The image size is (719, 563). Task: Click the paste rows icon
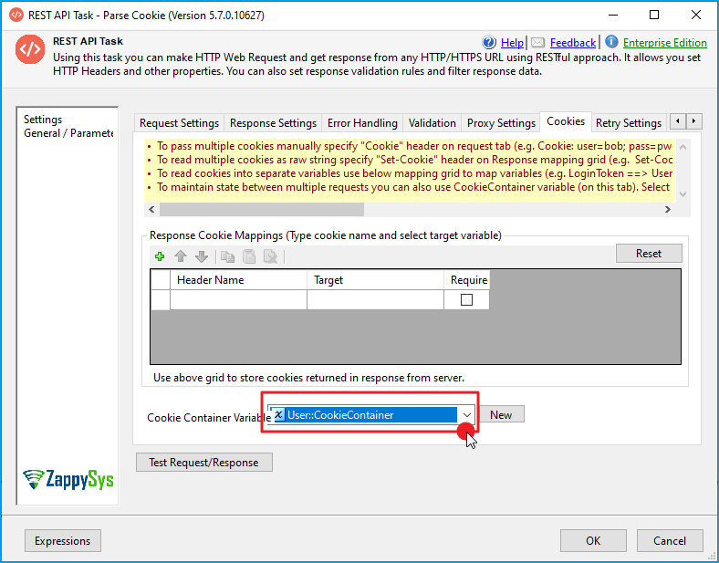click(x=249, y=256)
